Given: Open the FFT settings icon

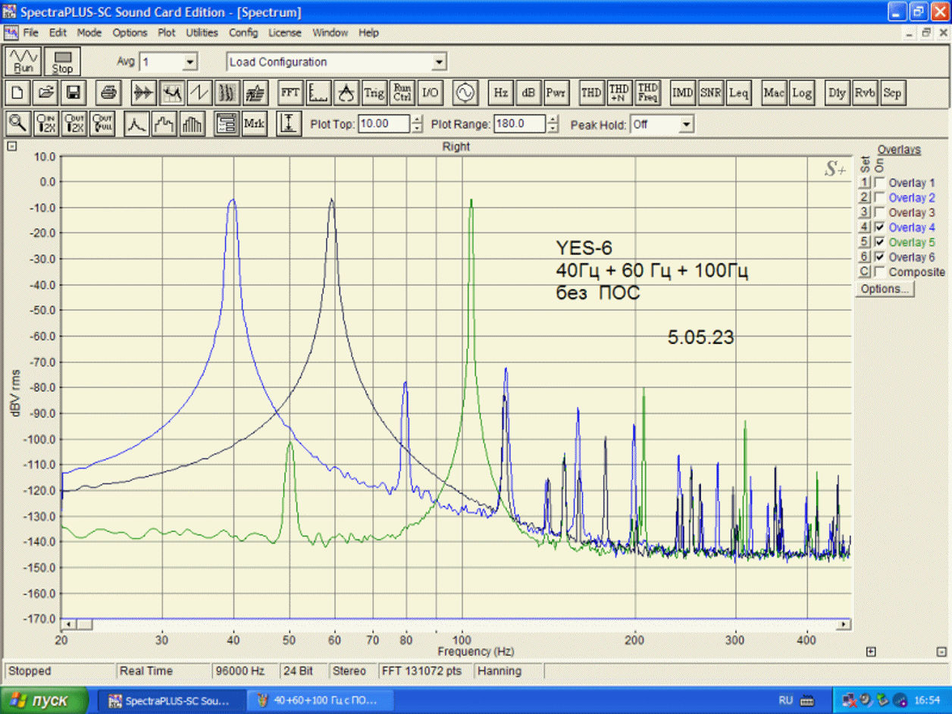Looking at the screenshot, I should tap(290, 93).
